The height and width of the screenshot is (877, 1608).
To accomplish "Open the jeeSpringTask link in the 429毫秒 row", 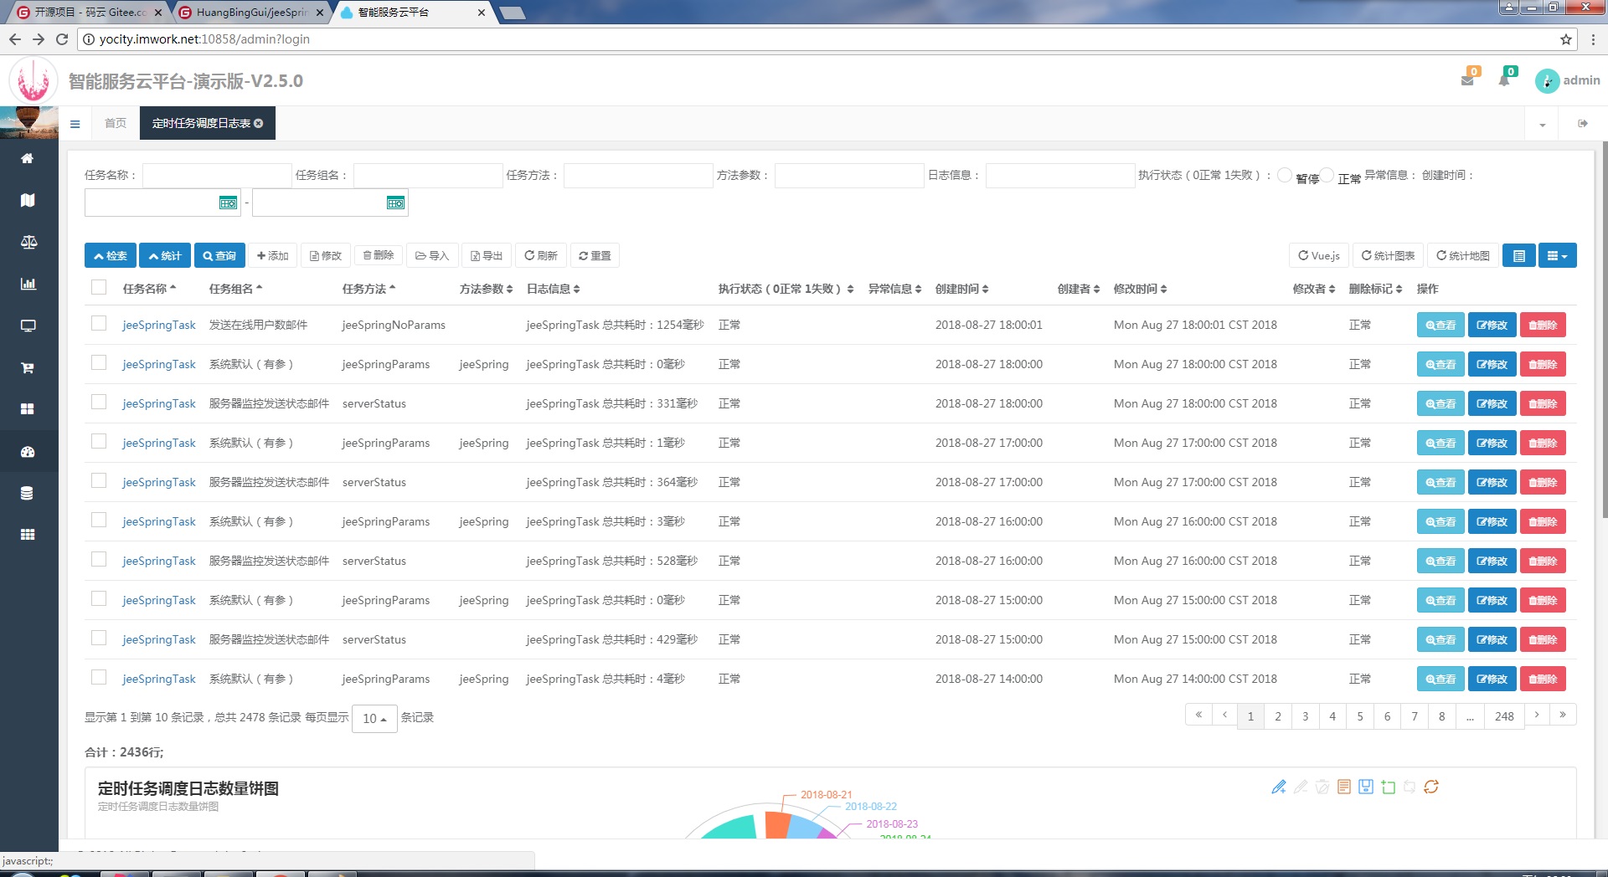I will (x=159, y=639).
